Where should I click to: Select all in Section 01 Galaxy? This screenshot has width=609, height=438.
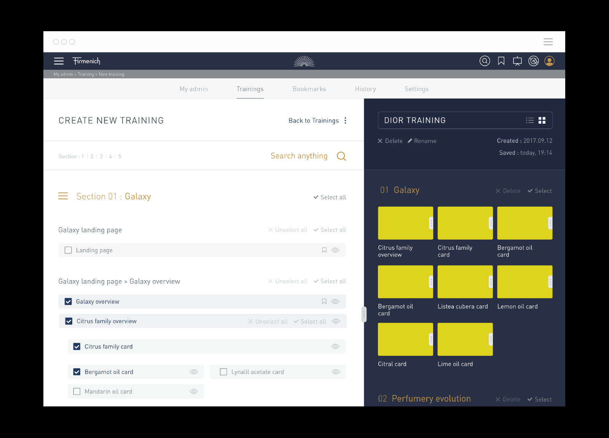coord(330,197)
